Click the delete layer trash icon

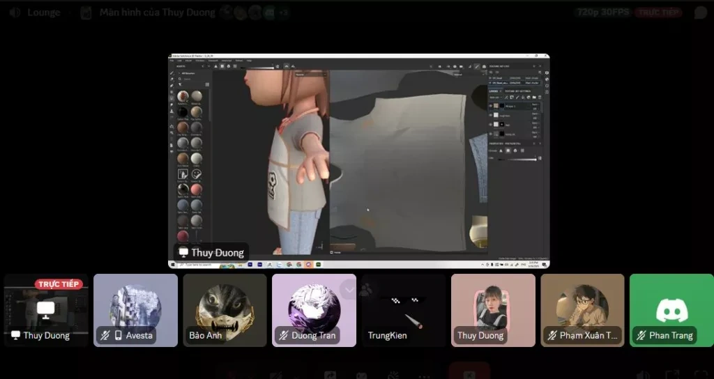point(540,98)
